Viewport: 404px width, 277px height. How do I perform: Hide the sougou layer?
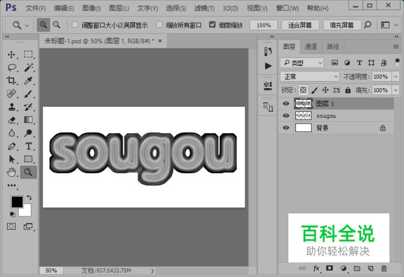click(285, 116)
